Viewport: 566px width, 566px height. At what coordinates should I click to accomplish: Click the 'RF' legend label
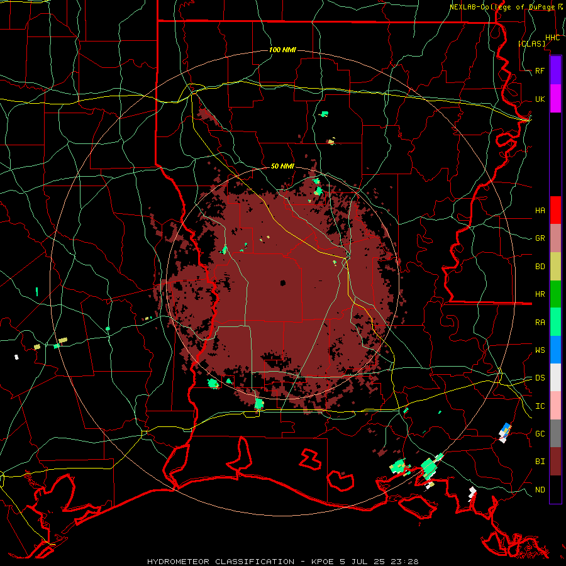point(540,70)
